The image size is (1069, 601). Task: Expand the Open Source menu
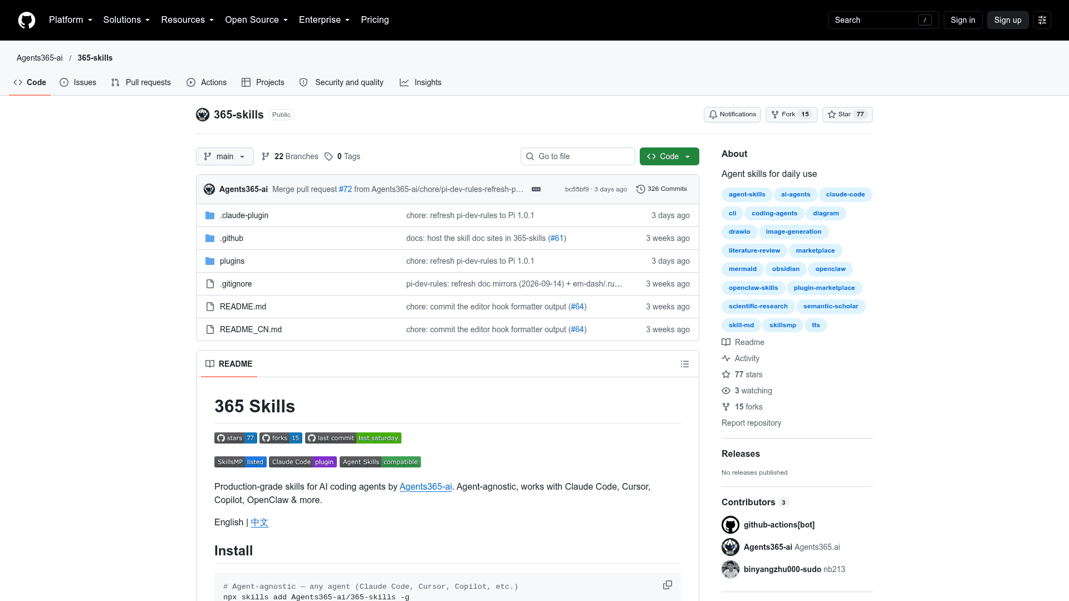[x=257, y=20]
